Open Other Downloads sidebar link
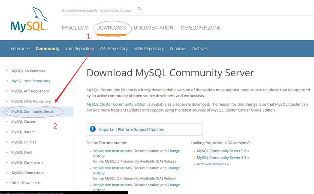This screenshot has width=314, height=194. pyautogui.click(x=26, y=182)
